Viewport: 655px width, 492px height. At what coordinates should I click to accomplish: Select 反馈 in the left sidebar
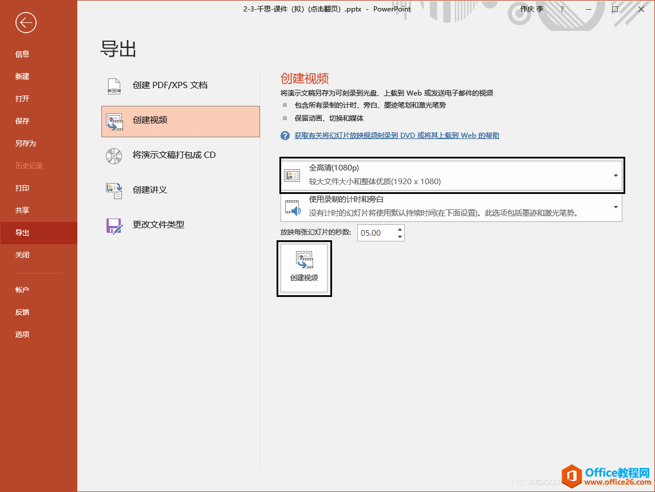[x=22, y=312]
